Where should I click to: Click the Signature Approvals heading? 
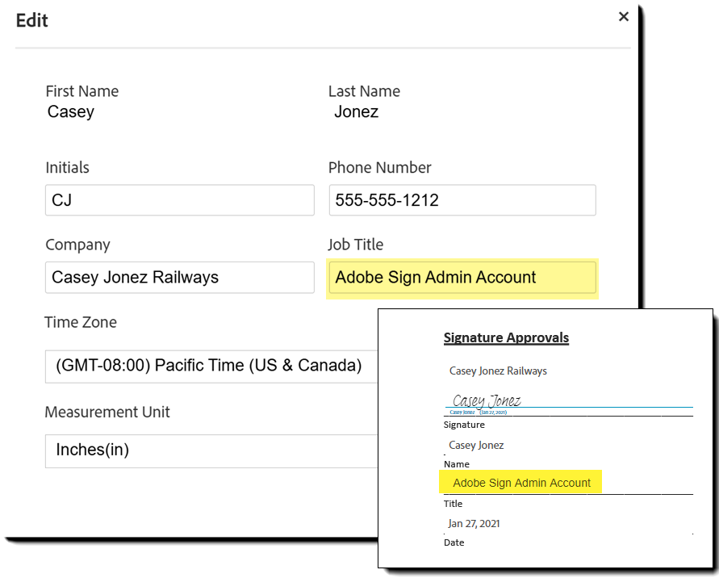click(506, 338)
